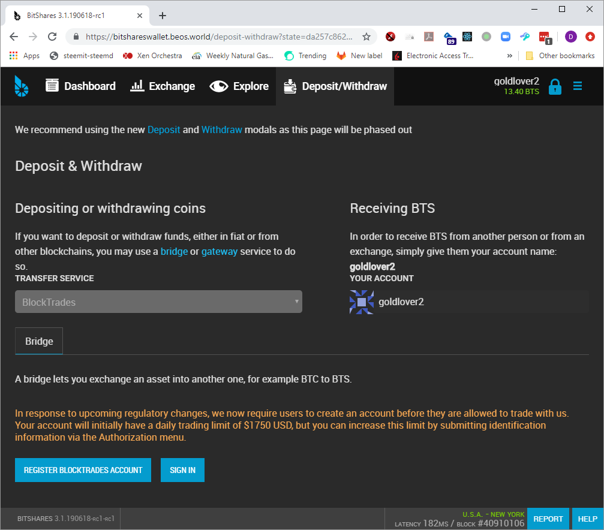
Task: Click the blue padlock wallet icon
Action: click(555, 87)
